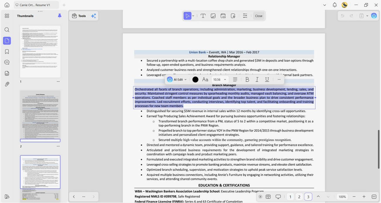
Task: Select page 2 thumbnail
Action: (x=40, y=116)
